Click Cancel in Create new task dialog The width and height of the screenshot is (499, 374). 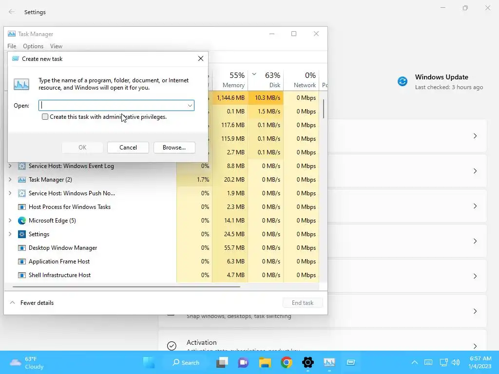coord(128,148)
